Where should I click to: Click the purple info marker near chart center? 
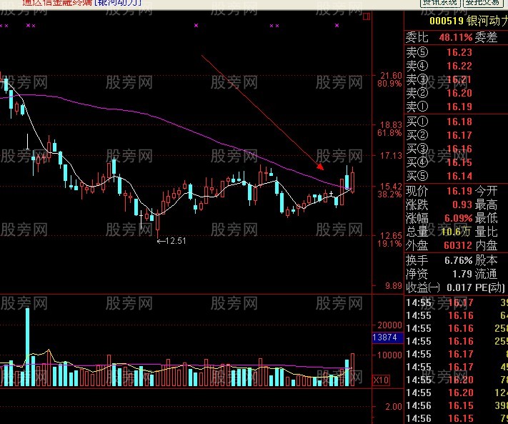pyautogui.click(x=196, y=25)
